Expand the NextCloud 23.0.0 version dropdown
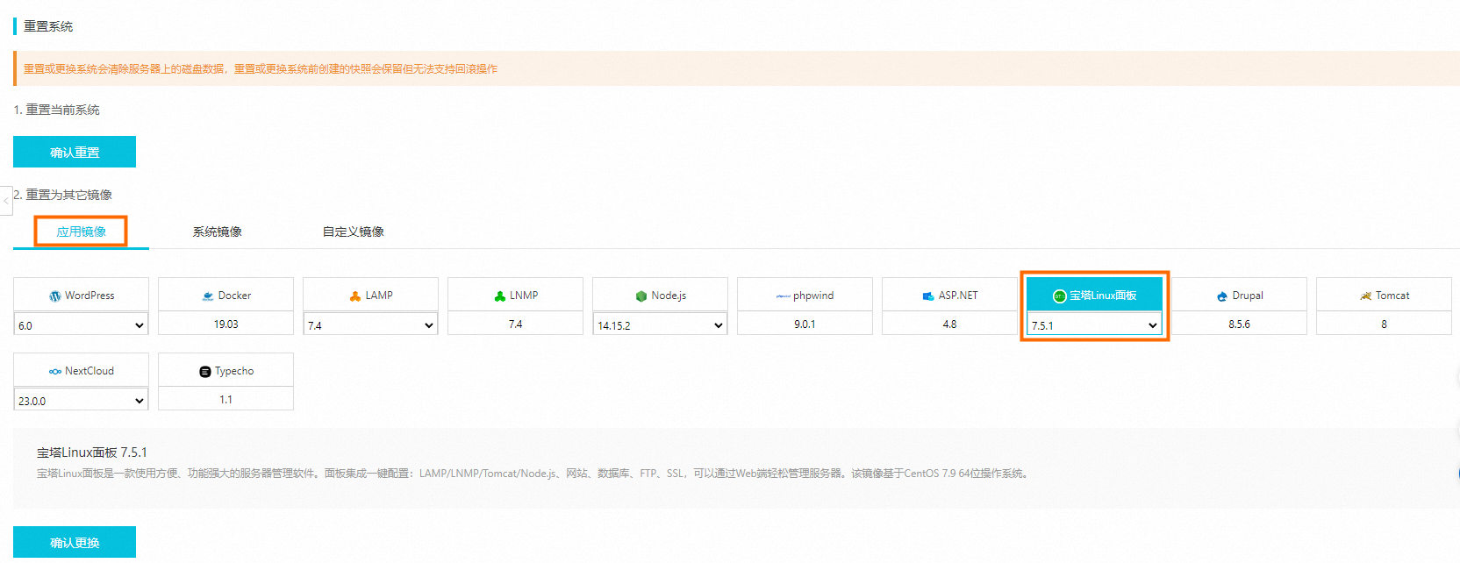 click(x=81, y=401)
